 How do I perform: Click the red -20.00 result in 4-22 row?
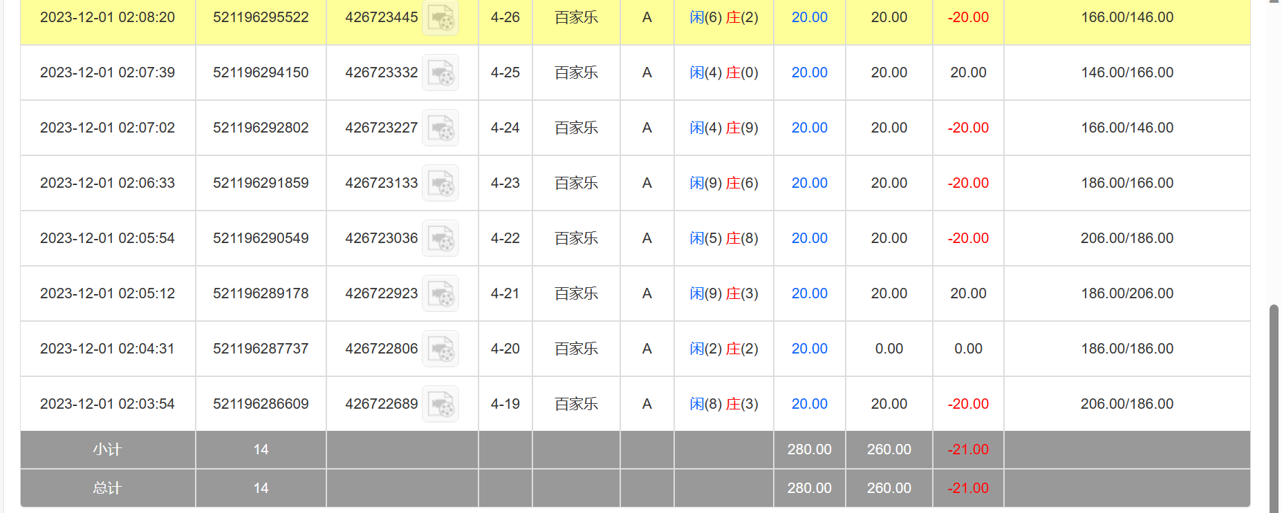click(x=967, y=238)
